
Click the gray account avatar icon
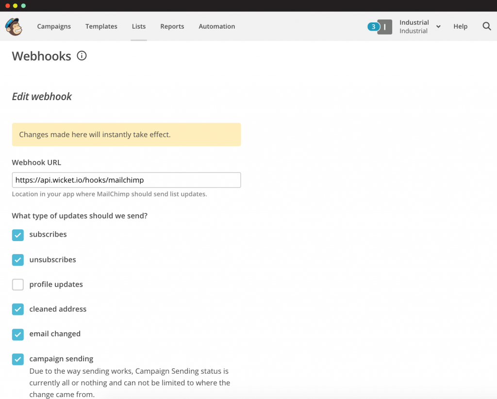tap(385, 27)
